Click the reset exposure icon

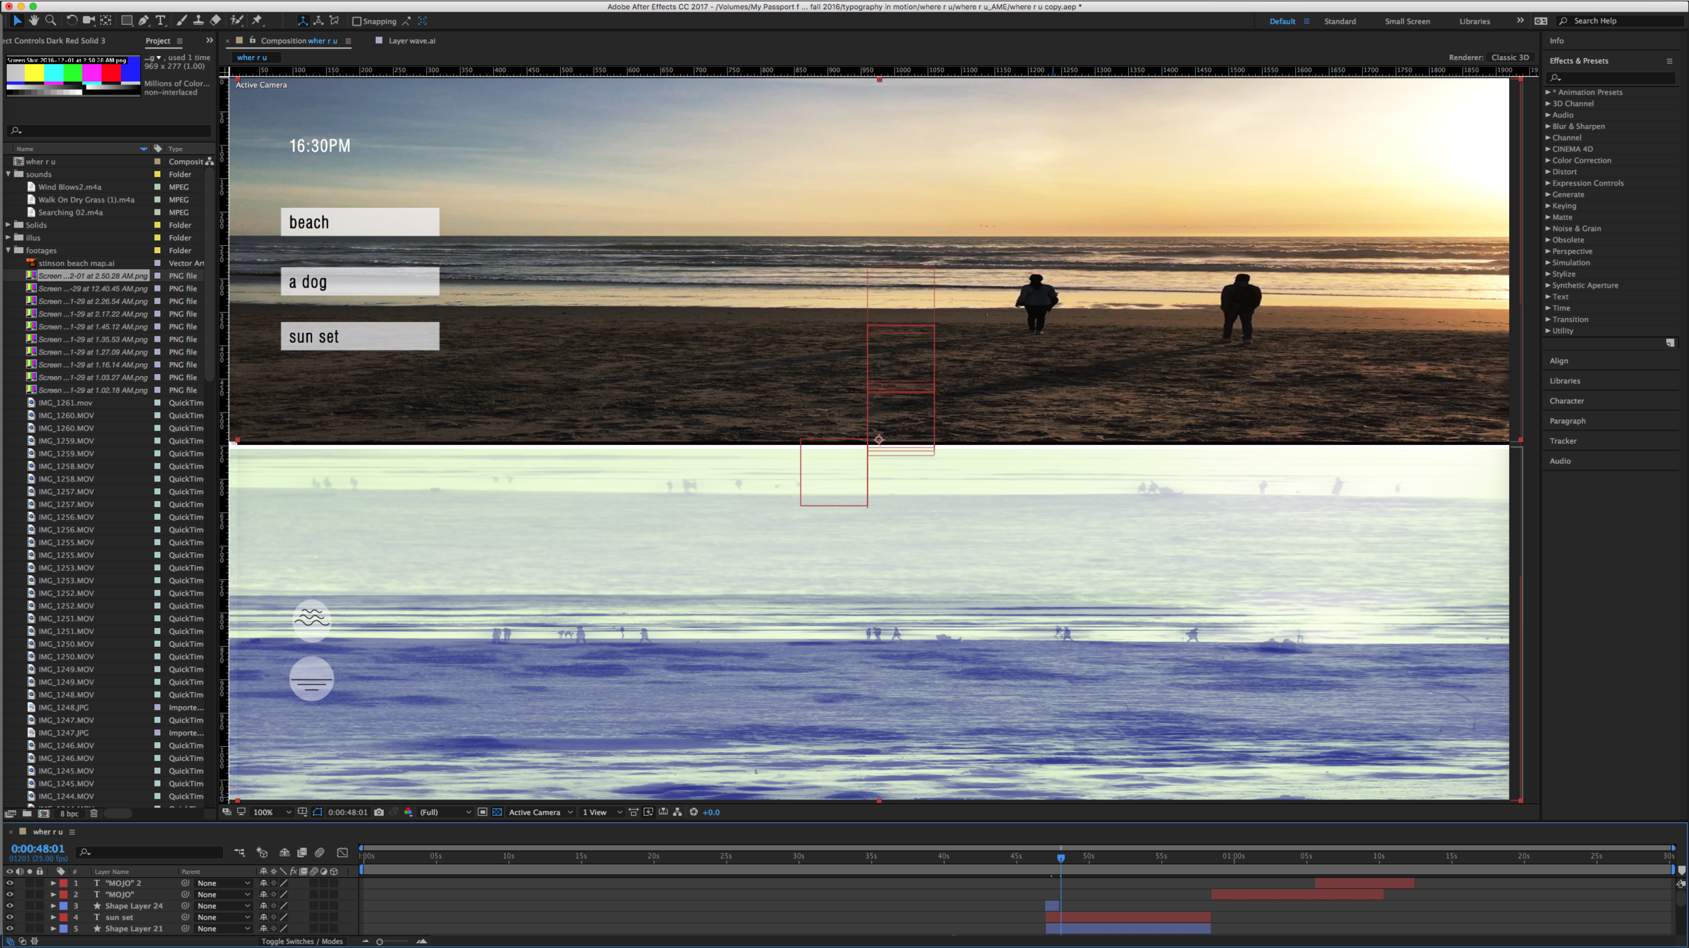coord(694,812)
